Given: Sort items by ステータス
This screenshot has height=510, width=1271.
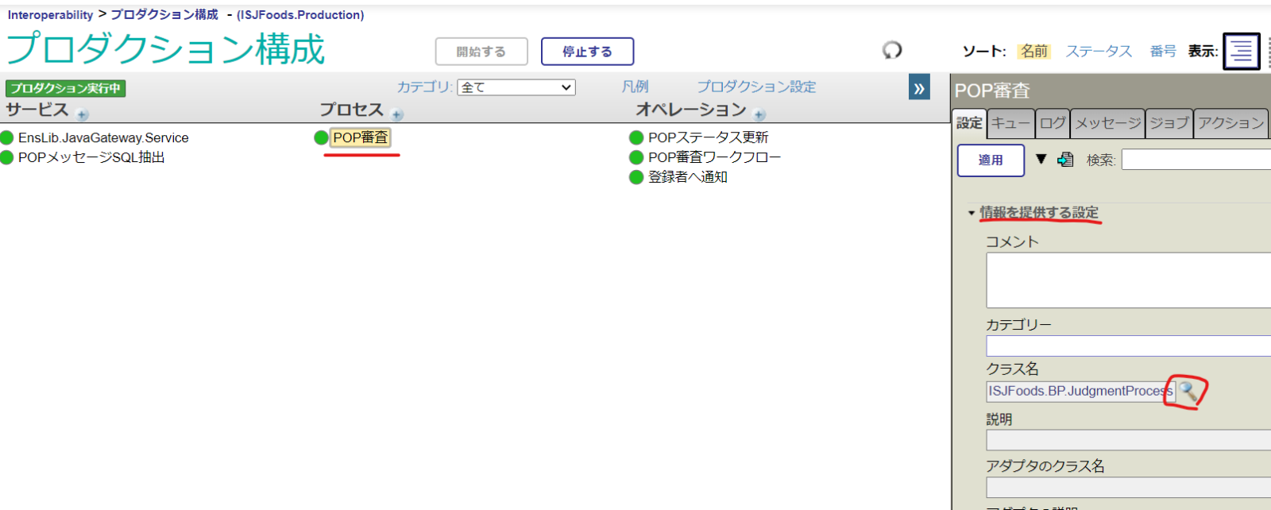Looking at the screenshot, I should [x=1099, y=52].
